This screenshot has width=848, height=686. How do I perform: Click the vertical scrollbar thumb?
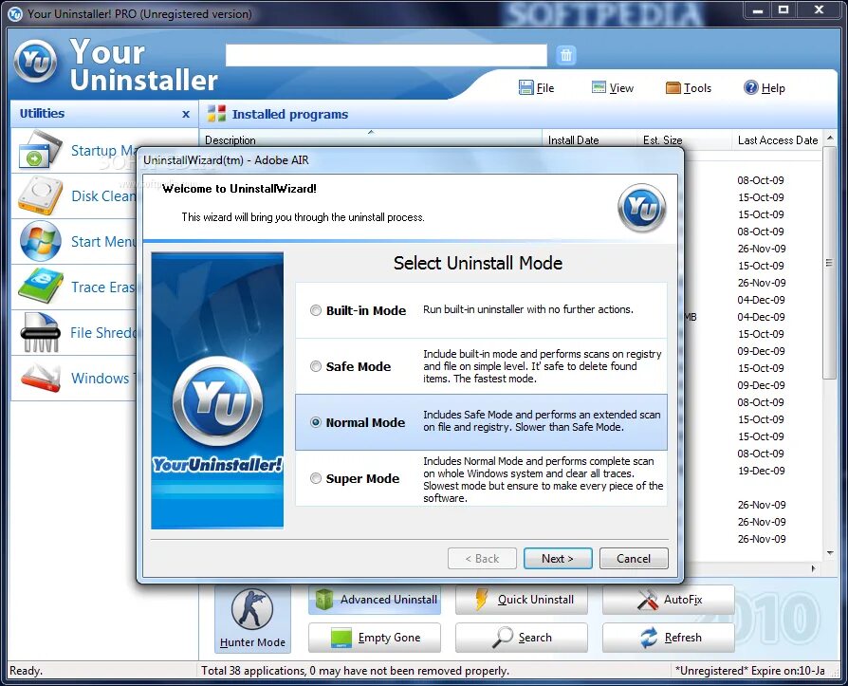coord(830,263)
